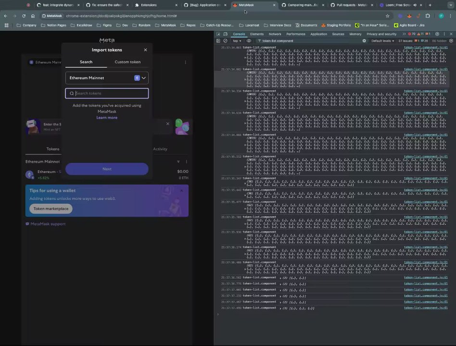Viewport: 456px width, 346px height.
Task: Open the 27 Issues link
Action: [413, 41]
